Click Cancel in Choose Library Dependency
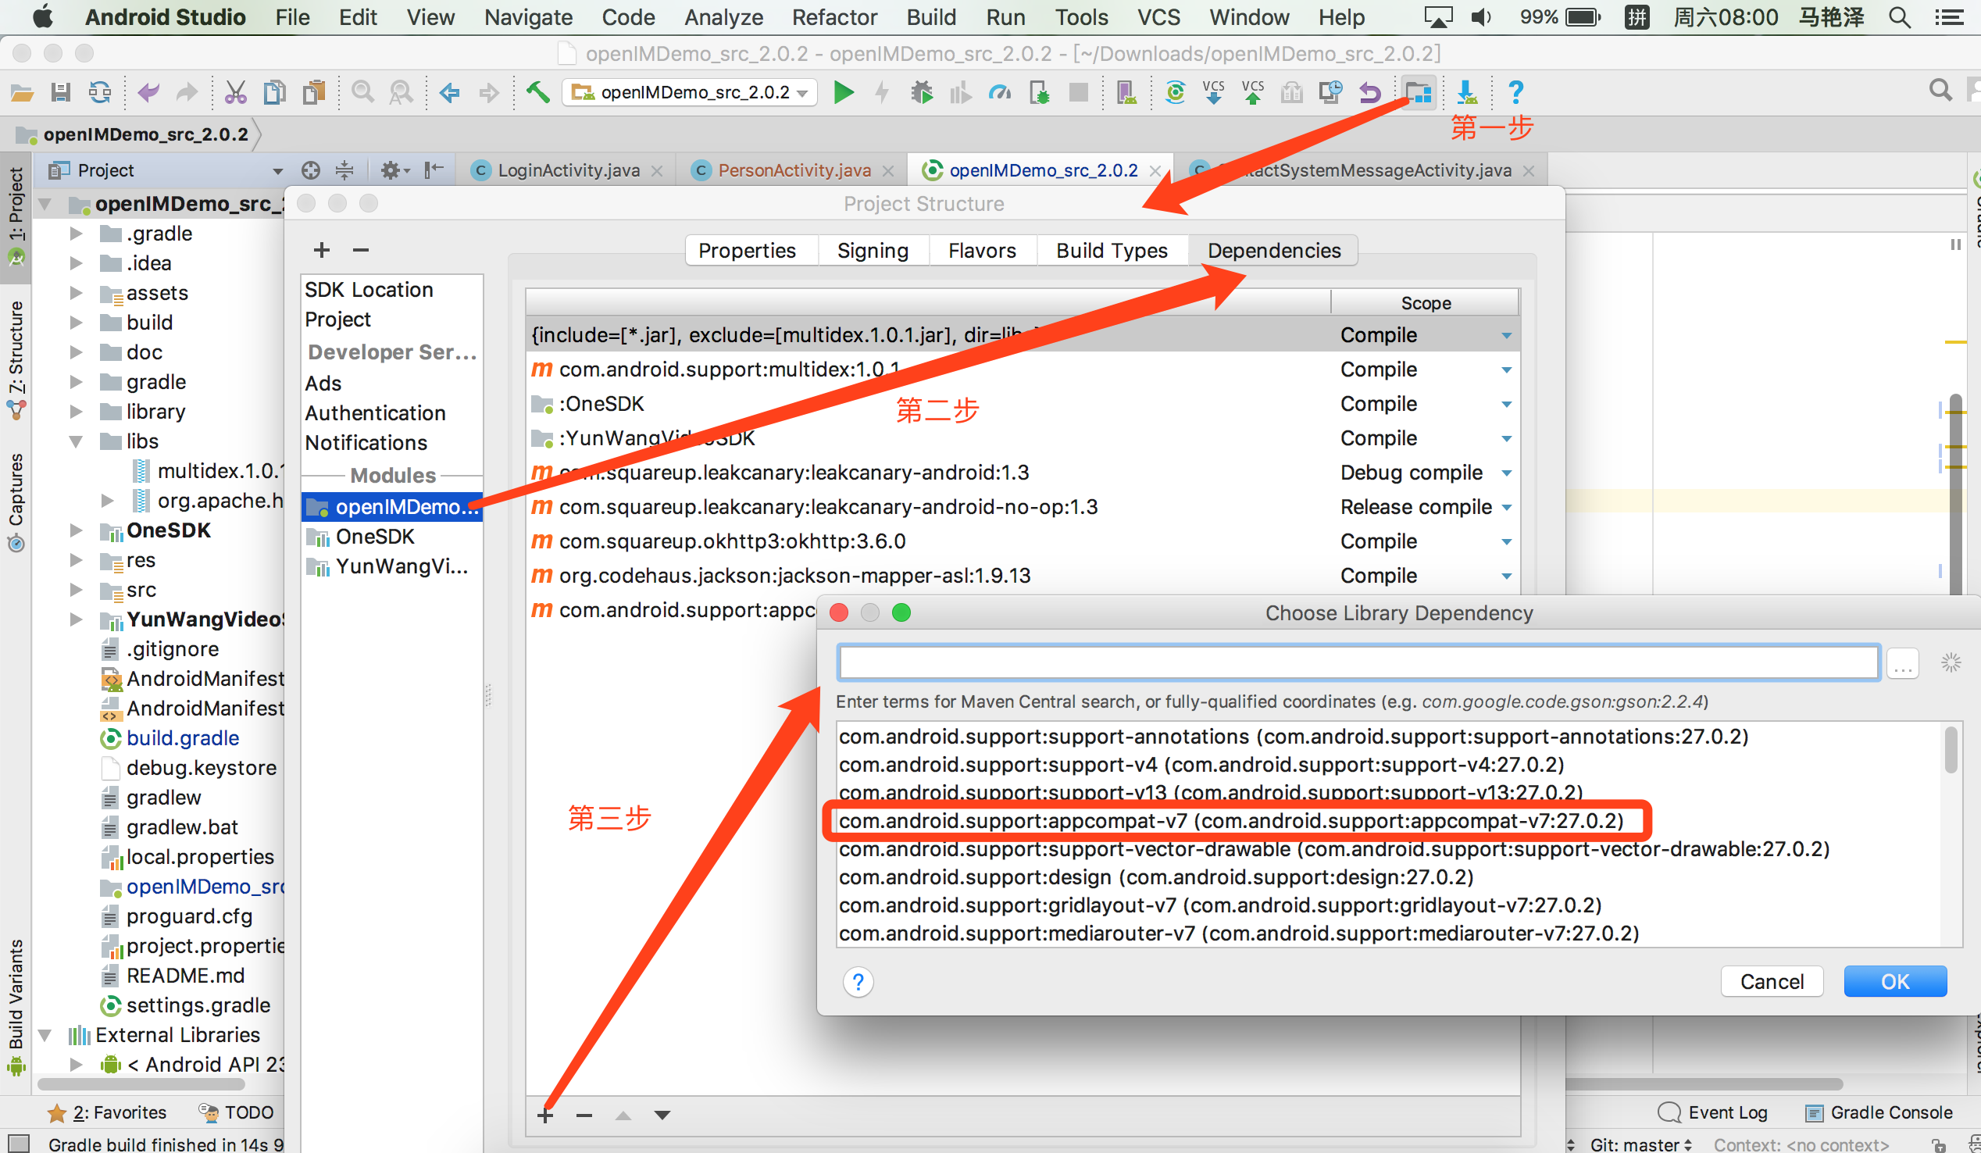Viewport: 1981px width, 1153px height. pyautogui.click(x=1772, y=981)
